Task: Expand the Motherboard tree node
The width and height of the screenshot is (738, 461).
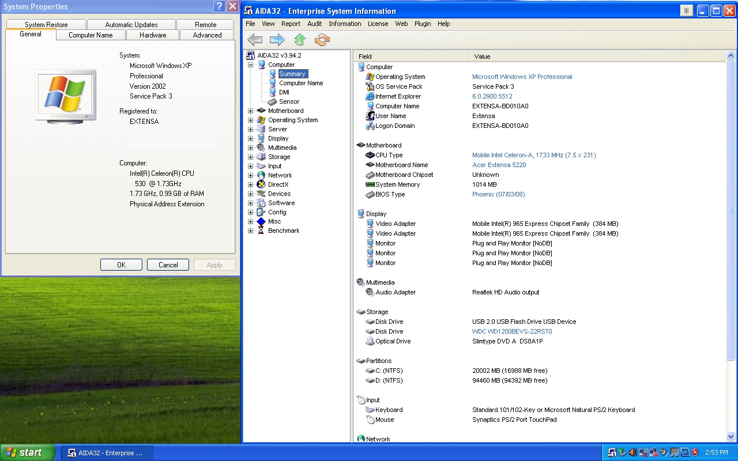Action: click(251, 111)
